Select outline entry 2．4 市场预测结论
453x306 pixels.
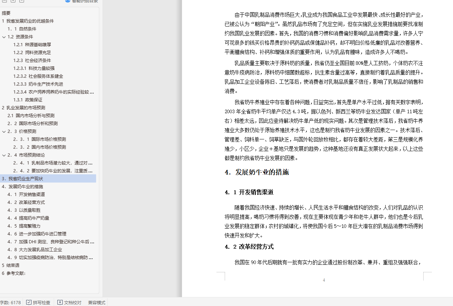tap(26, 155)
